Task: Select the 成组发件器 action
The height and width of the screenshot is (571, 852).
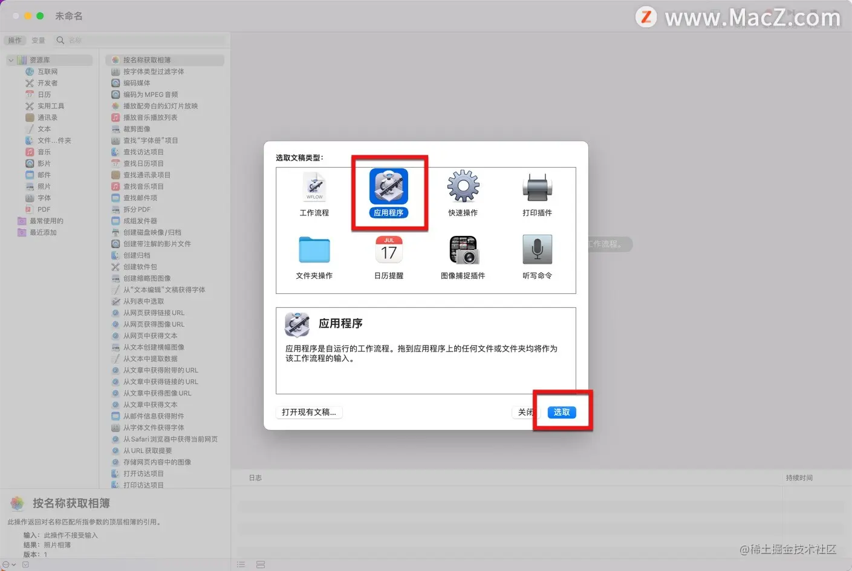Action: [140, 221]
